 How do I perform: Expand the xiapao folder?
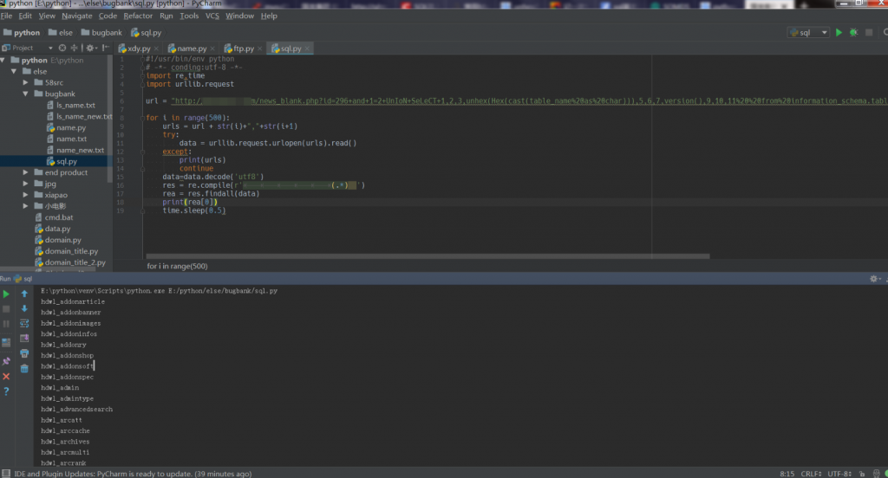point(25,195)
